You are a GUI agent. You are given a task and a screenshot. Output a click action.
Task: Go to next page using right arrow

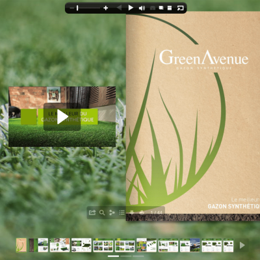tap(131, 8)
